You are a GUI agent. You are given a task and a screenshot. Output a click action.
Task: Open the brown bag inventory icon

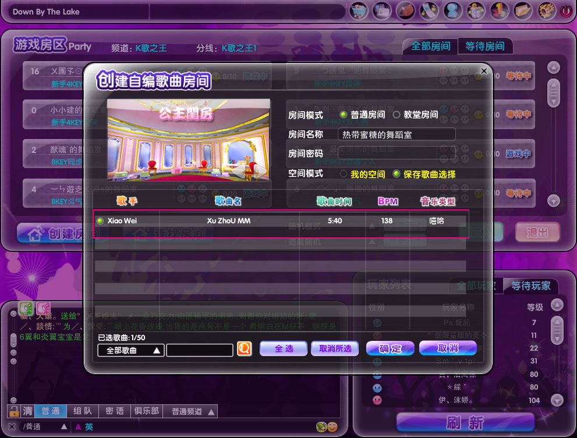click(405, 10)
